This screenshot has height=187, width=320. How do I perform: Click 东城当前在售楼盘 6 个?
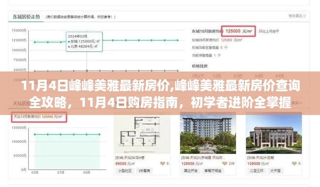(x=209, y=48)
